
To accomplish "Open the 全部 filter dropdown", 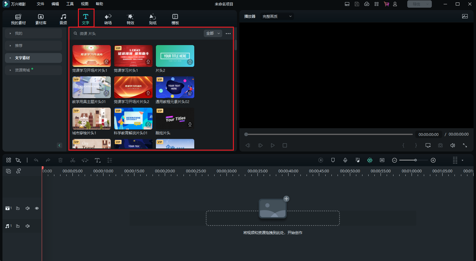I will [x=213, y=33].
